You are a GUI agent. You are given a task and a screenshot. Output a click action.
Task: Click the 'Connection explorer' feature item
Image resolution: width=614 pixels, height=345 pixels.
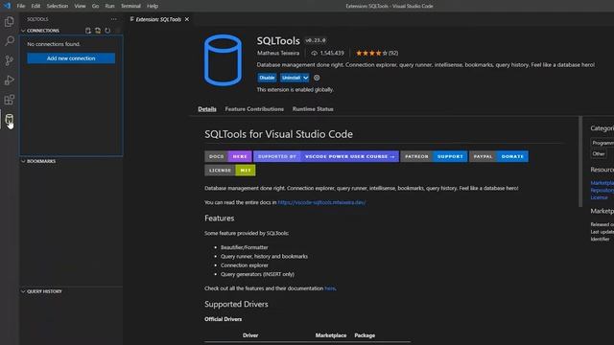[x=245, y=265]
